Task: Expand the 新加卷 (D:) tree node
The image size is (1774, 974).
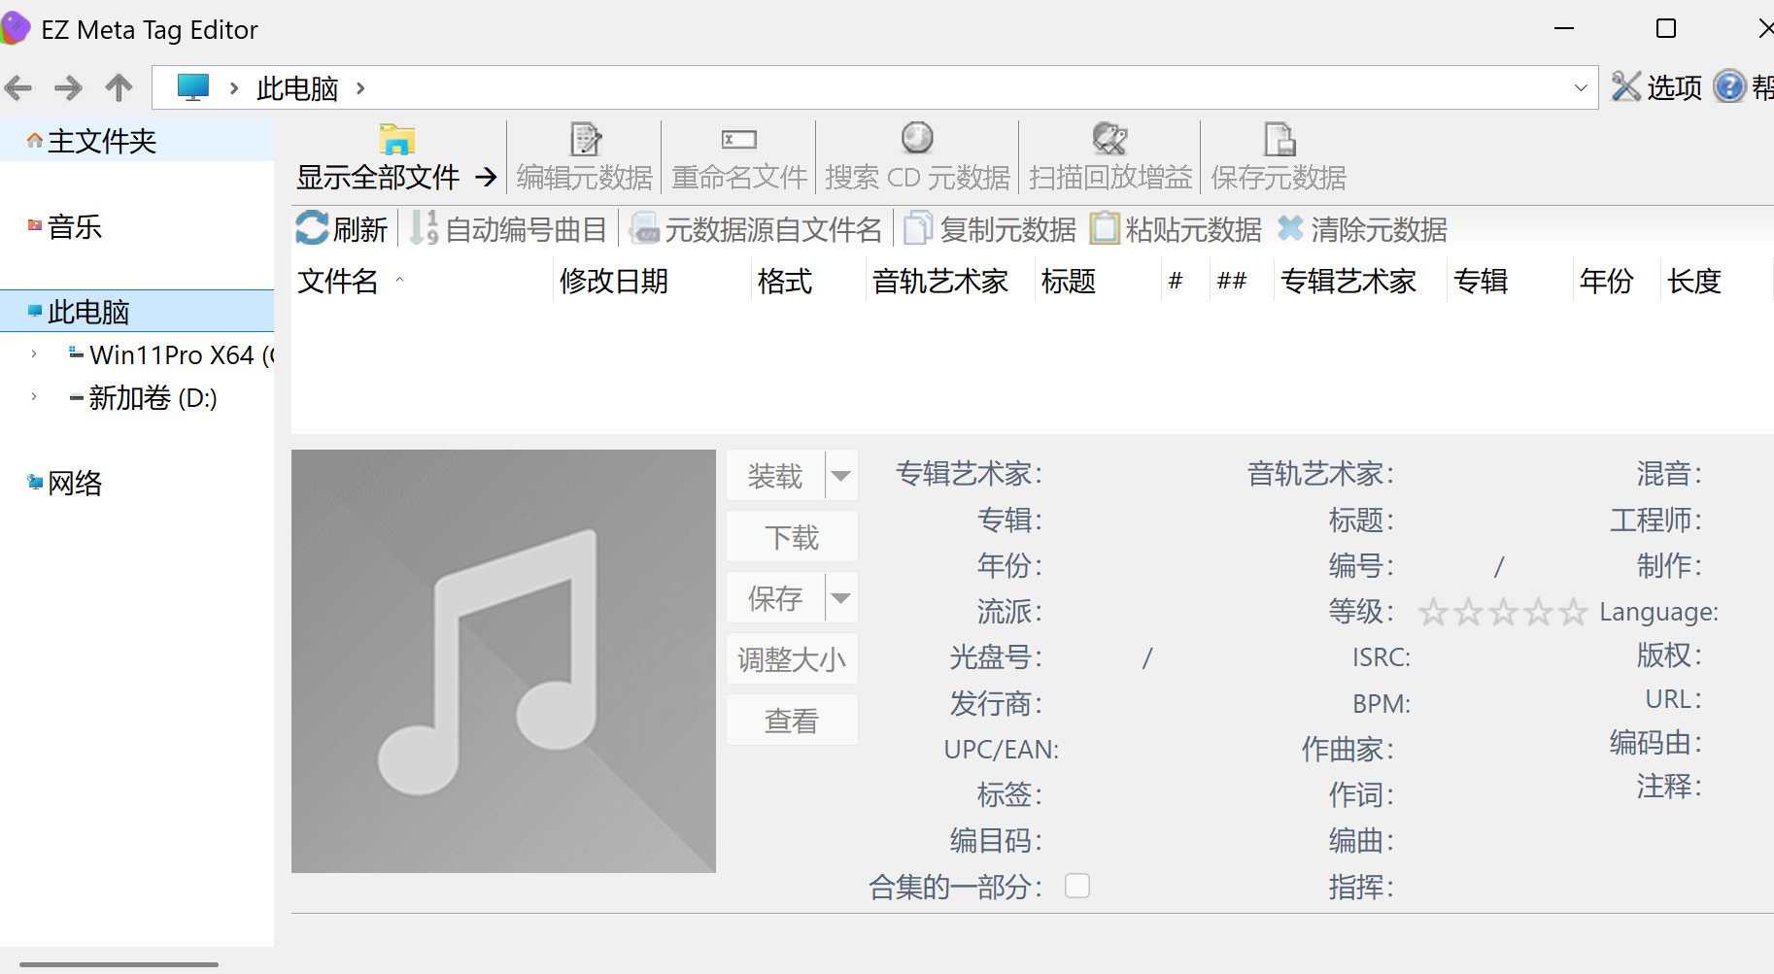Action: [x=34, y=397]
